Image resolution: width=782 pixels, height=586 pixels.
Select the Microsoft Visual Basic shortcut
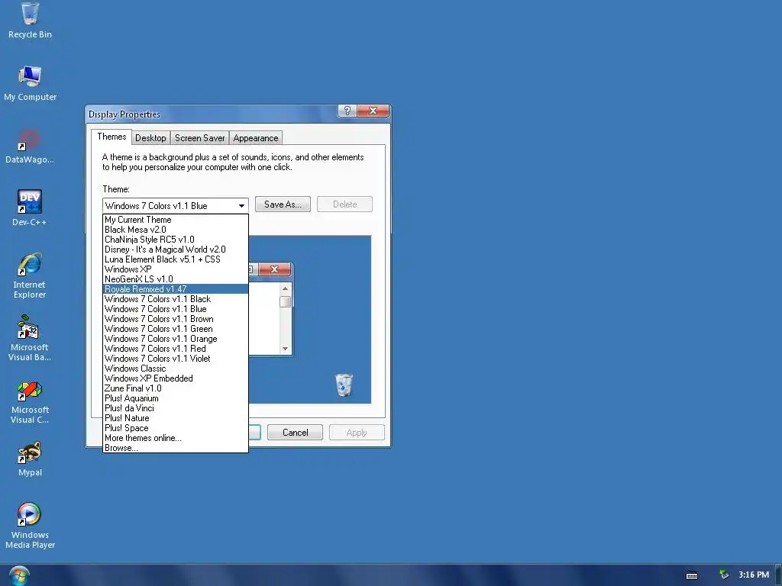coord(30,338)
